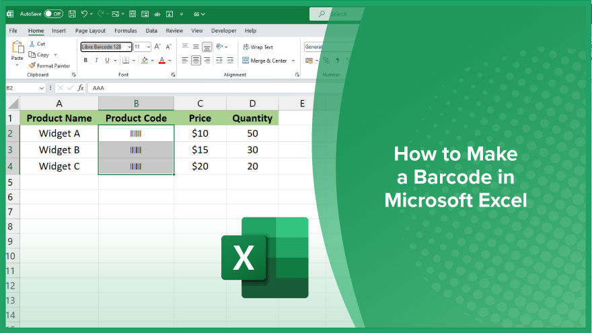592x333 pixels.
Task: Switch to the Page Layout tab
Action: click(x=90, y=30)
